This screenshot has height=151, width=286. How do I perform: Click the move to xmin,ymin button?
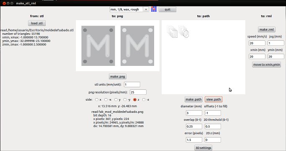pyautogui.click(x=266, y=65)
